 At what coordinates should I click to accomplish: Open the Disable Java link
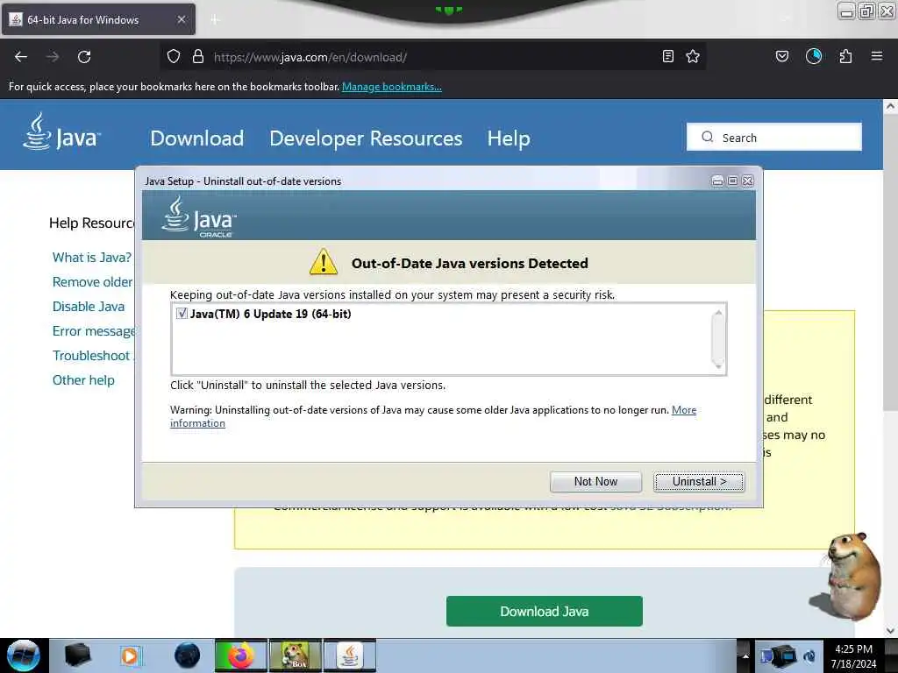coord(89,307)
